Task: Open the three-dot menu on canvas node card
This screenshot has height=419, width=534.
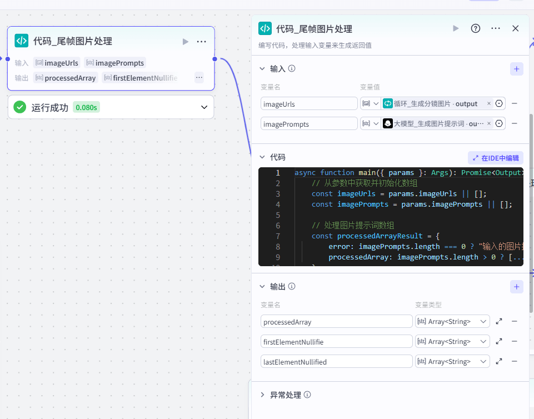Action: (x=202, y=41)
